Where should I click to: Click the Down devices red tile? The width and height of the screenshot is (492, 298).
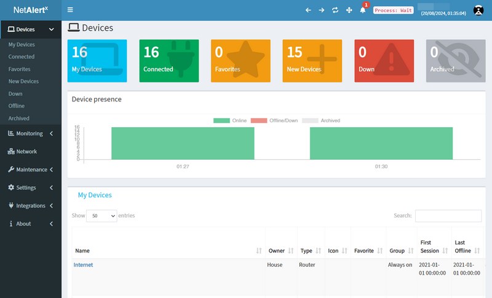[384, 61]
